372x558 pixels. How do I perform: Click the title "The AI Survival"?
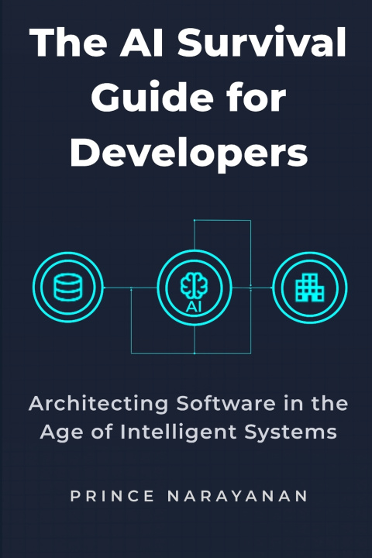[x=188, y=42]
